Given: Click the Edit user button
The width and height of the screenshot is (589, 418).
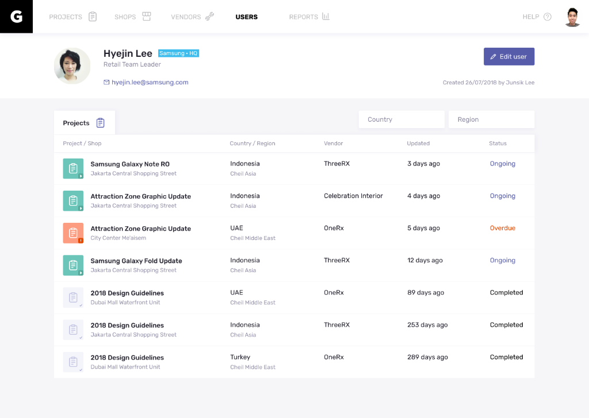Looking at the screenshot, I should [509, 57].
